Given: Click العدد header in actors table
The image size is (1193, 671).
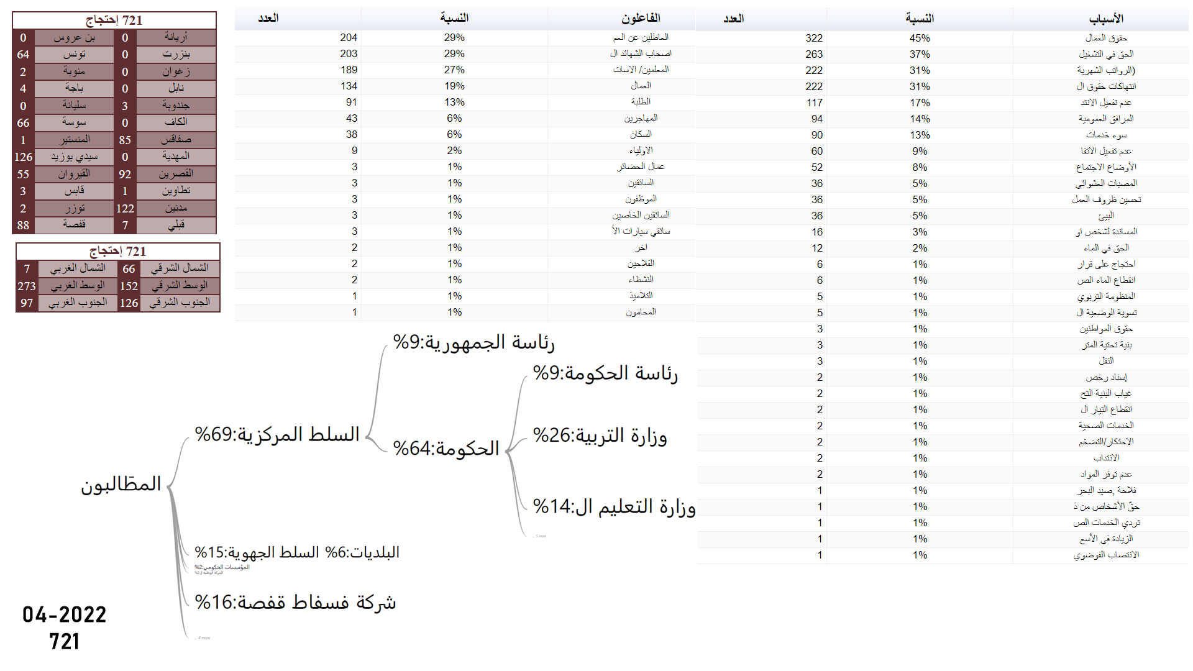Looking at the screenshot, I should (268, 18).
